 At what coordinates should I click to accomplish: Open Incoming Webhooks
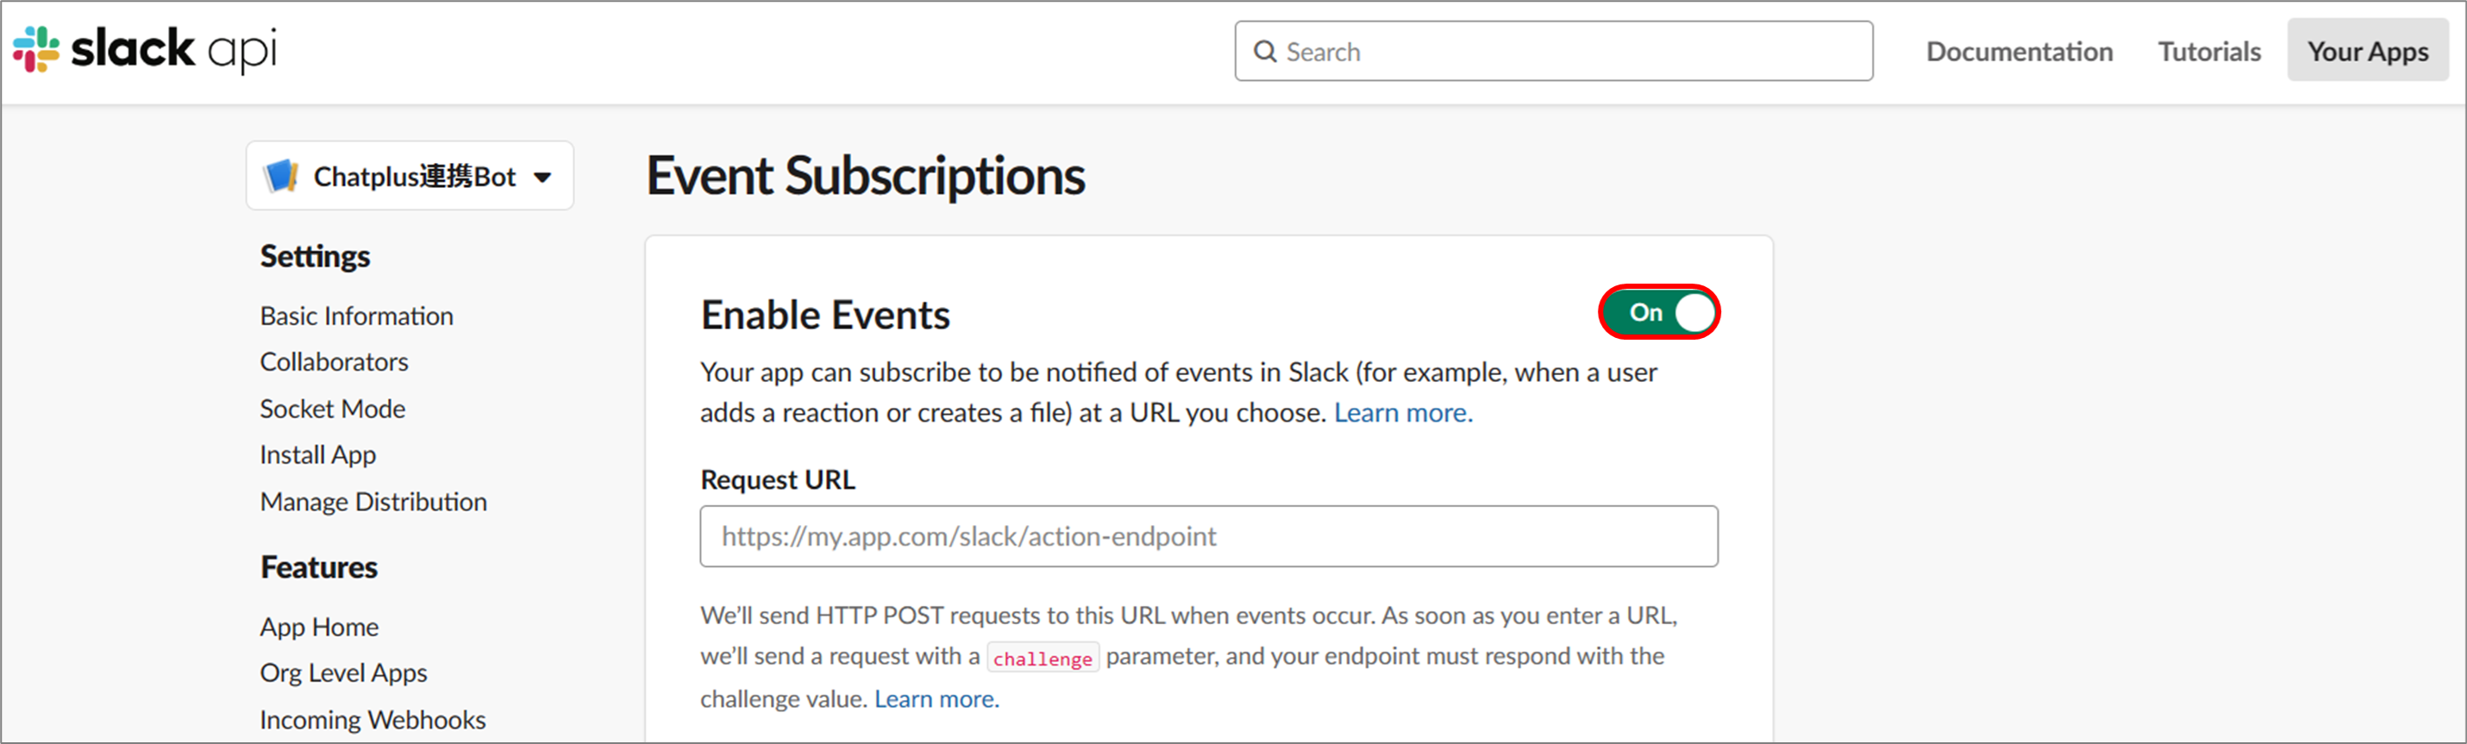[373, 720]
